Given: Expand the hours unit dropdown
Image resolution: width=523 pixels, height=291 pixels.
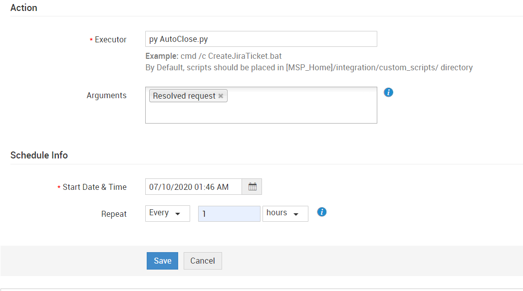Looking at the screenshot, I should [285, 213].
